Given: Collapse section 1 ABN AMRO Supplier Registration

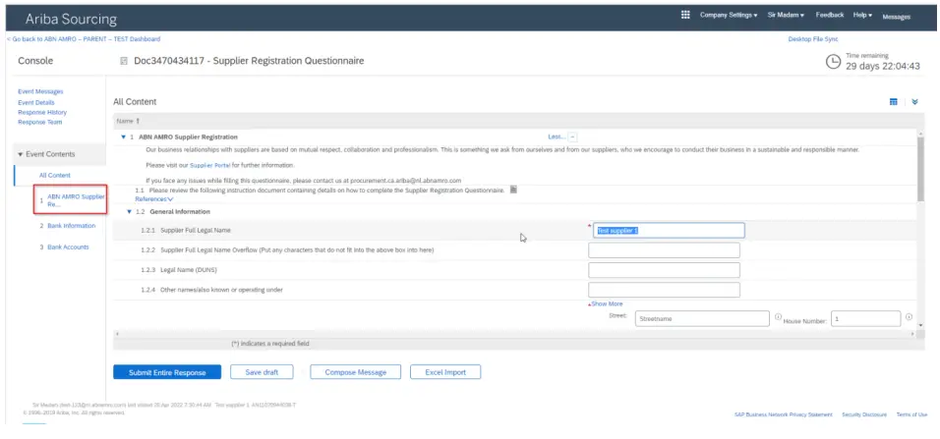Looking at the screenshot, I should 124,137.
